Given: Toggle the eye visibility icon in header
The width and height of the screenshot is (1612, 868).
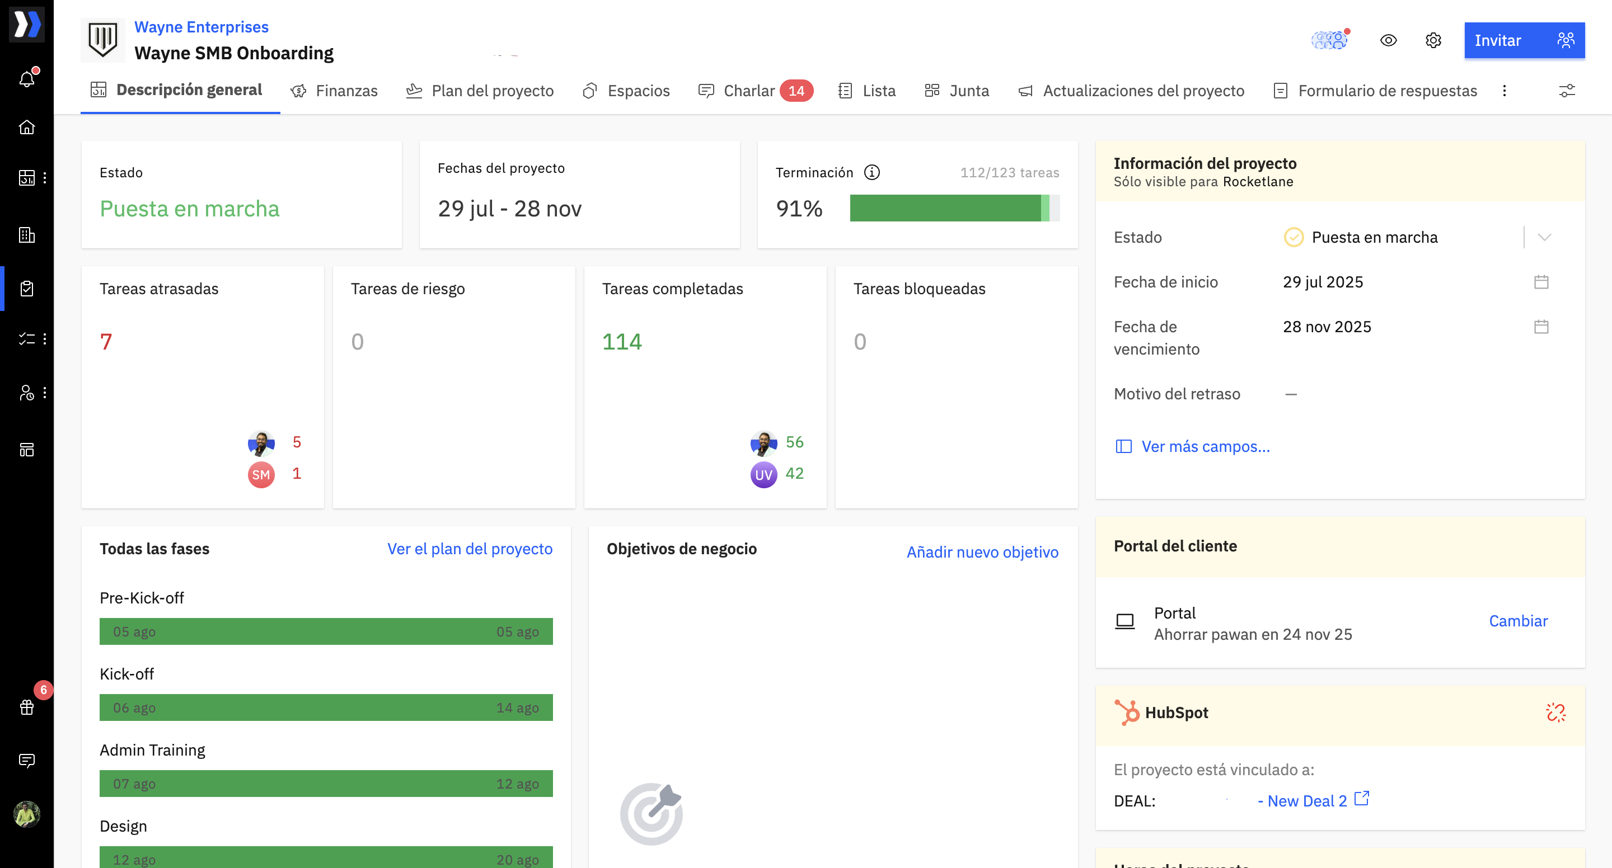Looking at the screenshot, I should pos(1388,41).
